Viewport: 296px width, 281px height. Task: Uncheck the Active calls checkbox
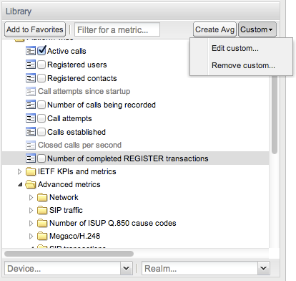pos(41,51)
